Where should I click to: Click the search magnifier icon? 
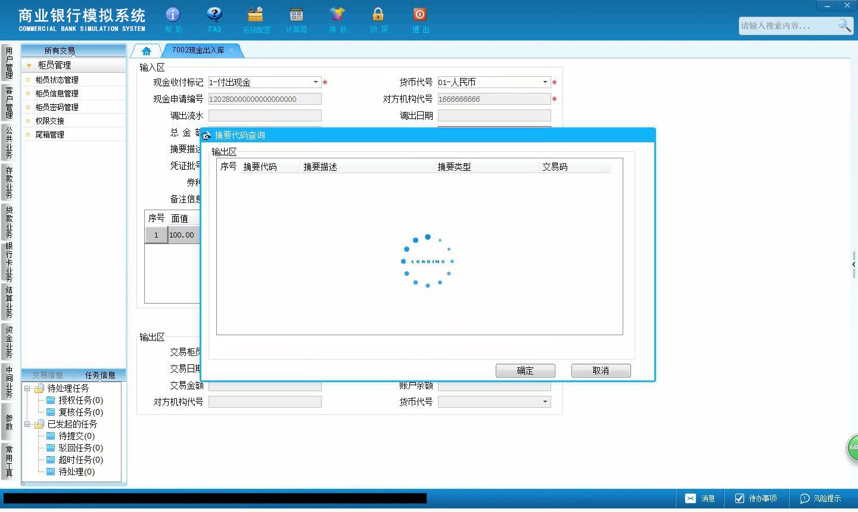point(844,26)
